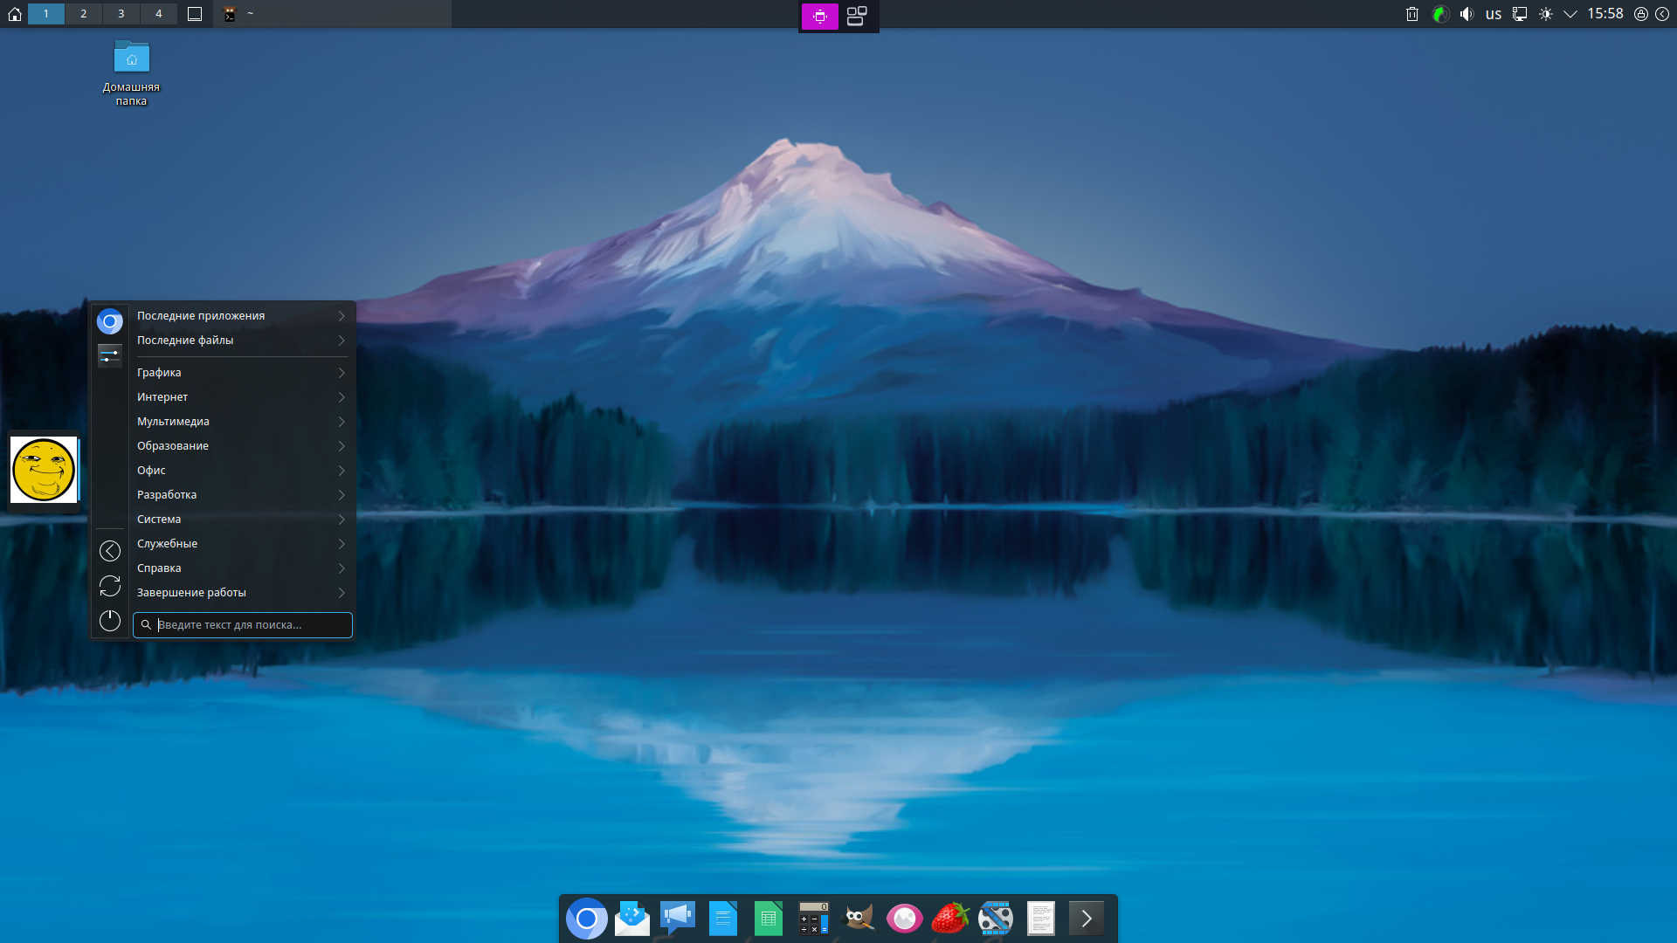
Task: Expand the Графика category arrow
Action: pyautogui.click(x=342, y=373)
